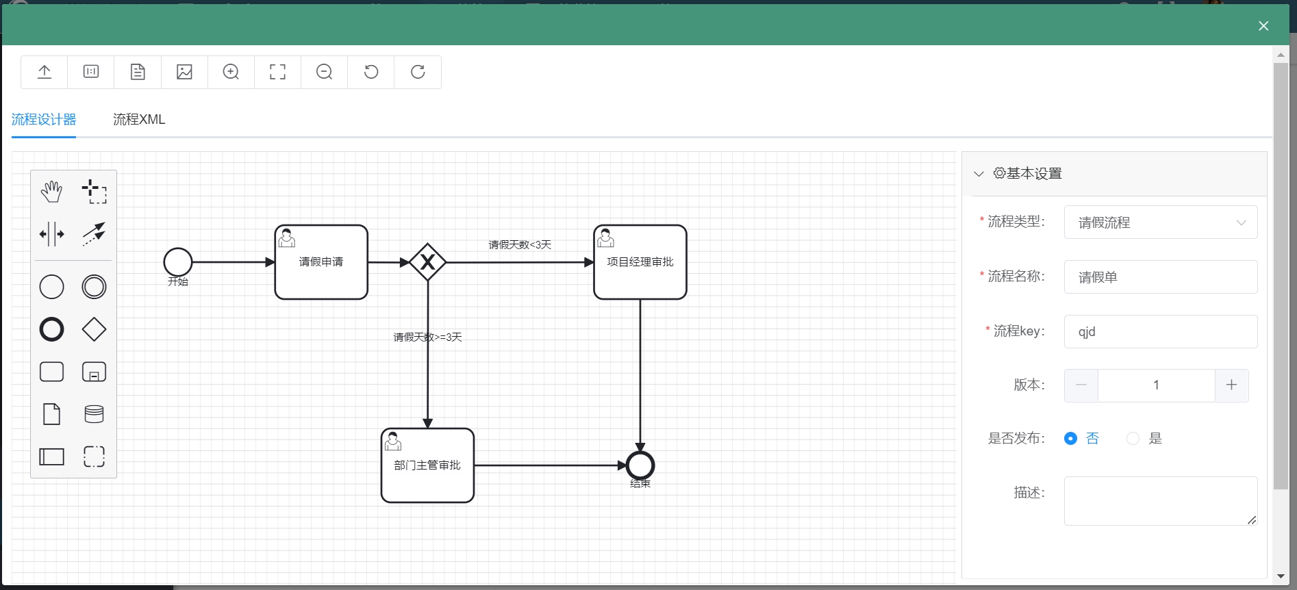The image size is (1297, 590).
Task: Open the 流程设计器 tab
Action: [x=44, y=120]
